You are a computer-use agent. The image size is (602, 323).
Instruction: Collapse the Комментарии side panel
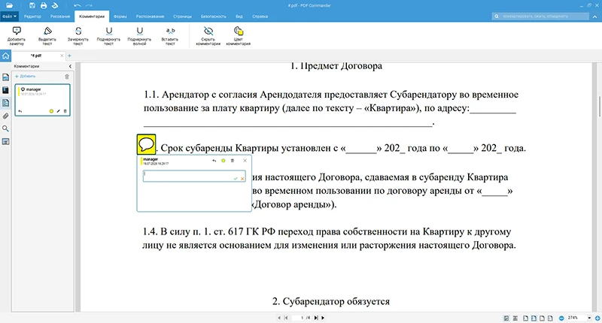click(x=70, y=66)
